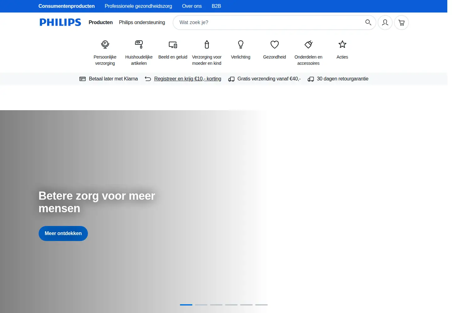Select the Huishoudelijke artikelen mixer icon
Image resolution: width=452 pixels, height=313 pixels.
139,44
